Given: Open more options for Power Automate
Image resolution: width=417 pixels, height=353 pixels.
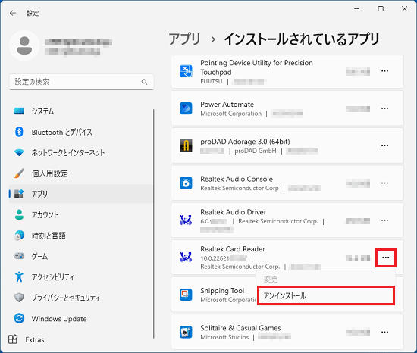Looking at the screenshot, I should 385,108.
